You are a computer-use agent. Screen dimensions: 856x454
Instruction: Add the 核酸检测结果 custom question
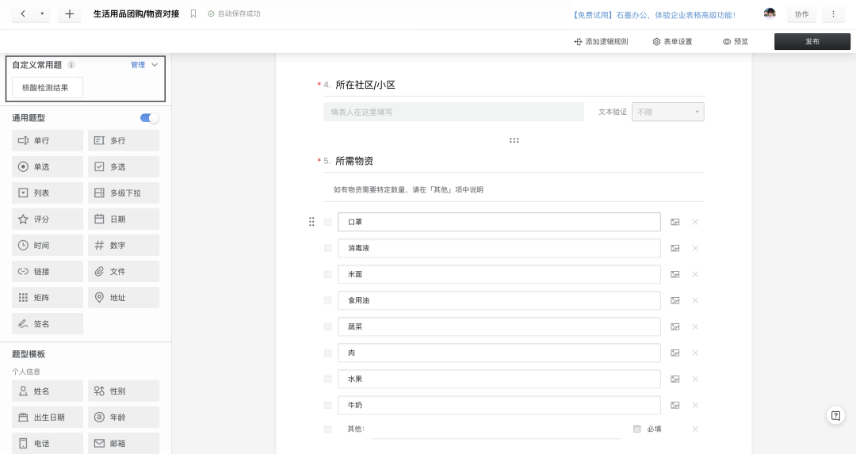point(48,87)
